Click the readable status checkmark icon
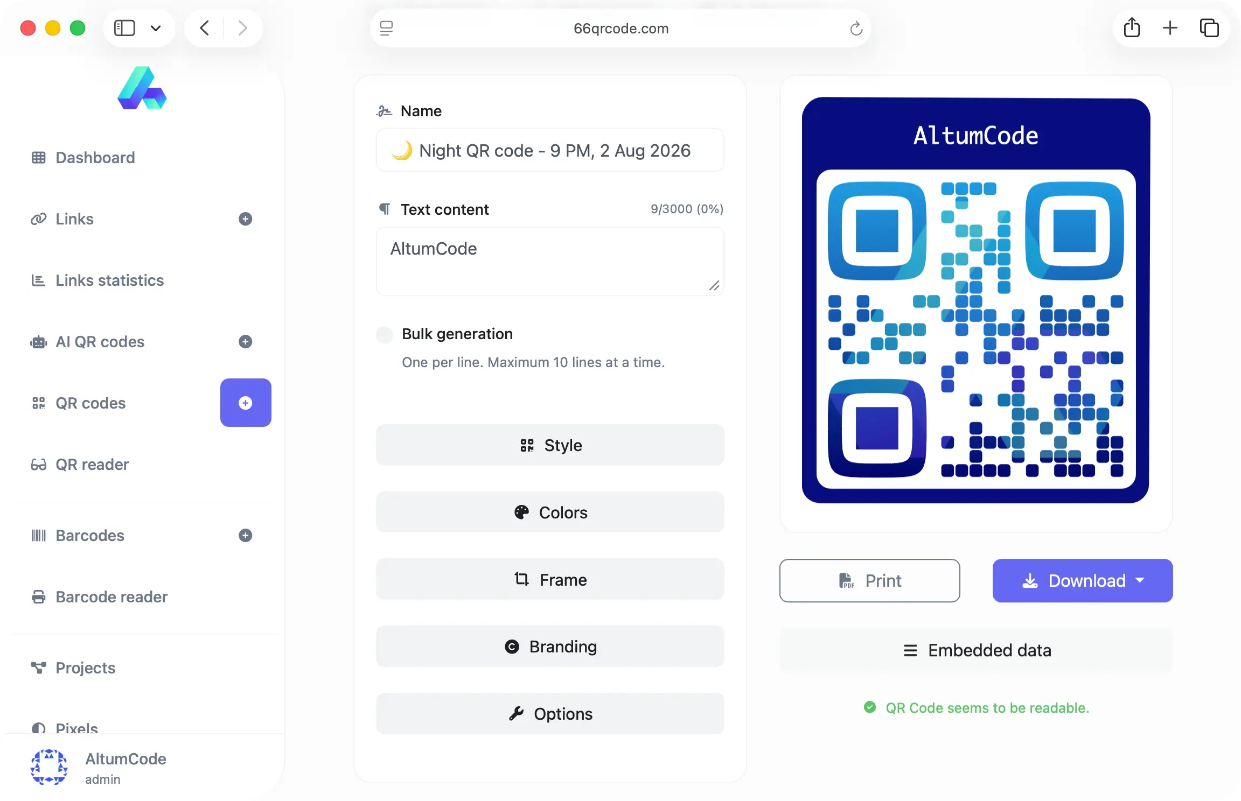Screen dimensions: 1241x801 tap(870, 707)
